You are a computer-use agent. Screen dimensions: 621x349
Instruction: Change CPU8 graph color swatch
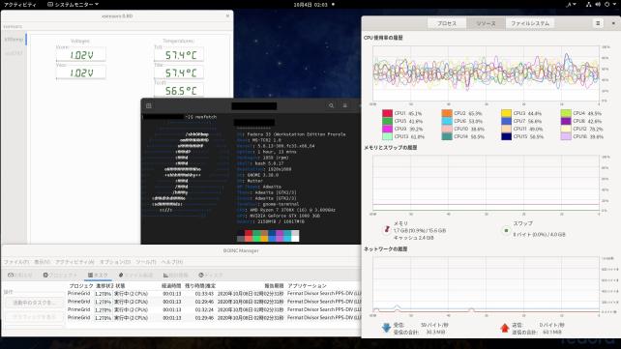pos(566,121)
